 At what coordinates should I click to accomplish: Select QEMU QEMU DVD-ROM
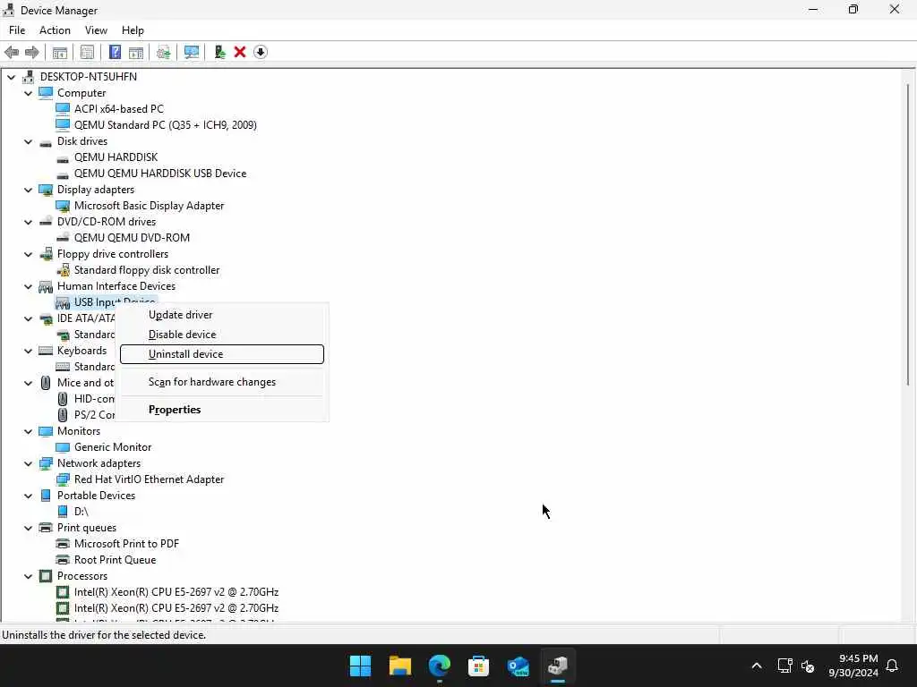click(132, 238)
